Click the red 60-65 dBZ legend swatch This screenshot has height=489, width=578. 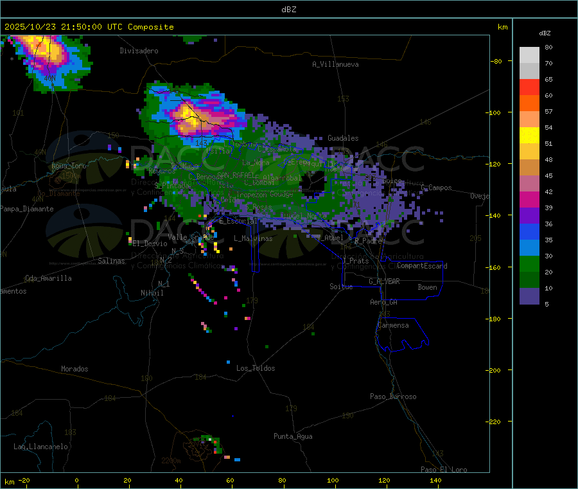pyautogui.click(x=529, y=87)
